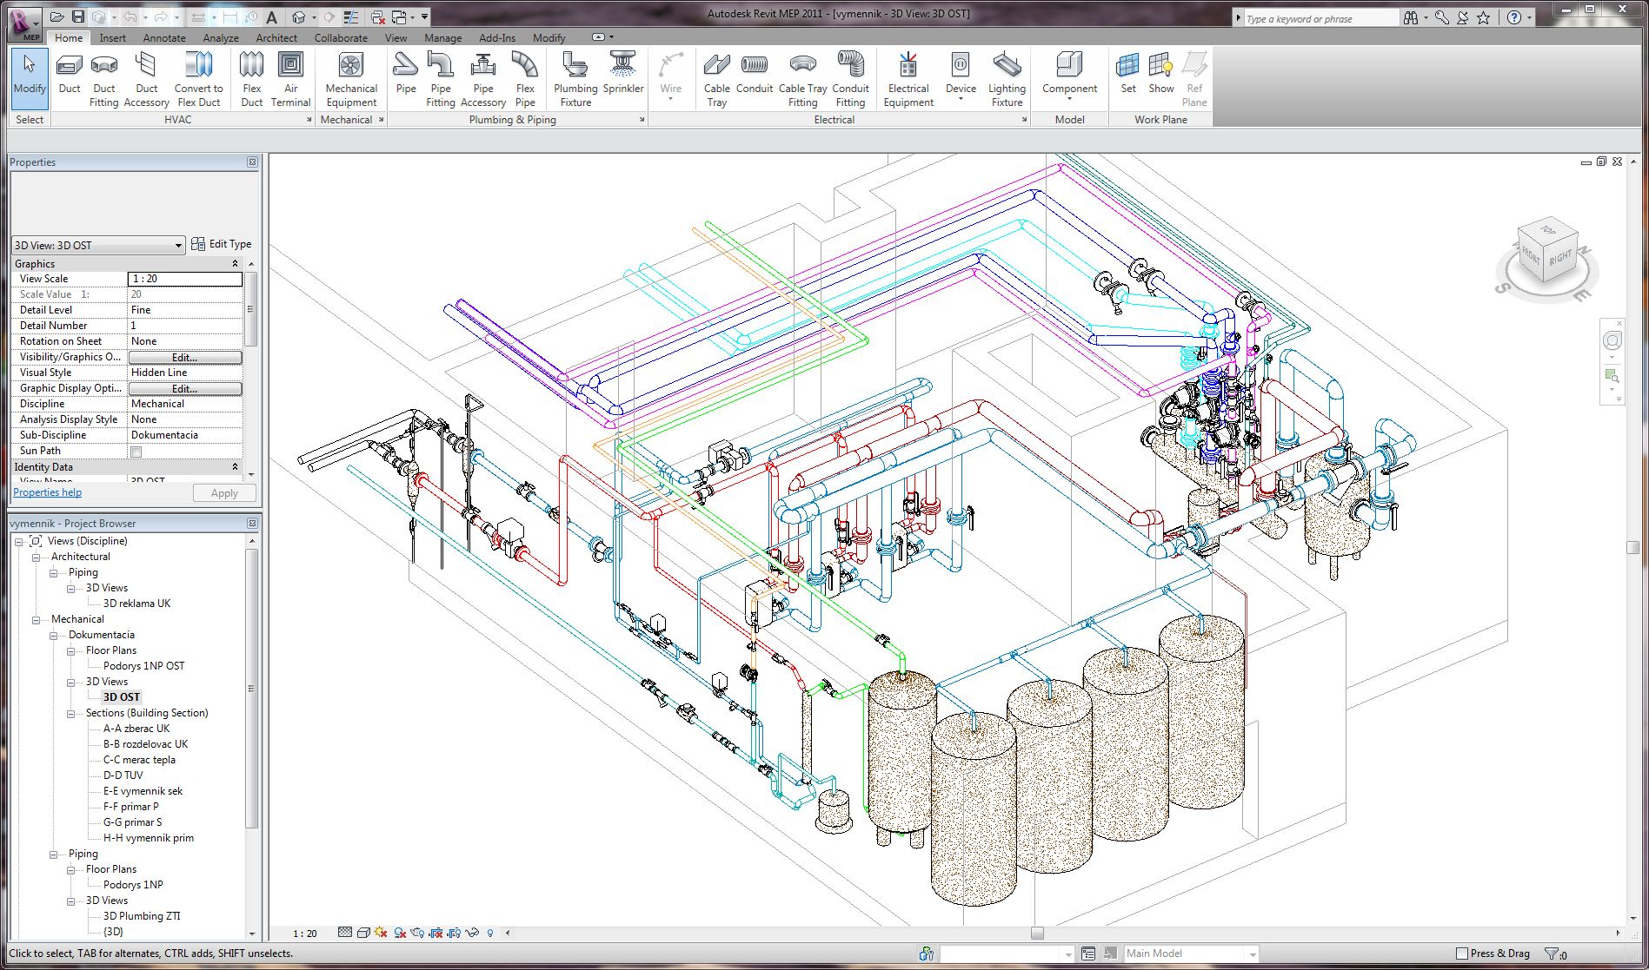
Task: Collapse the Sections (Building Section) tree node
Action: (71, 714)
